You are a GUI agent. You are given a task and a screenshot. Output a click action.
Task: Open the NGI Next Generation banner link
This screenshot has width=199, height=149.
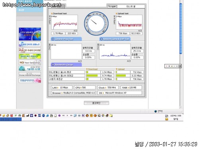pyautogui.click(x=30, y=62)
